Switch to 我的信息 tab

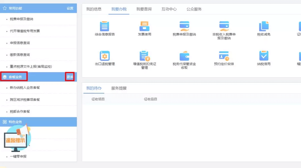tap(94, 9)
